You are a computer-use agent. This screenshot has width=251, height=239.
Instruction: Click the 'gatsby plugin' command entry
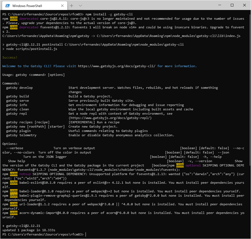click(x=18, y=131)
